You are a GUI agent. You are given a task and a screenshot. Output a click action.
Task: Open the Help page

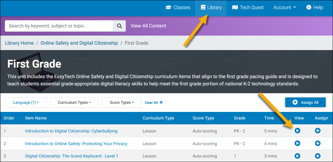click(315, 8)
